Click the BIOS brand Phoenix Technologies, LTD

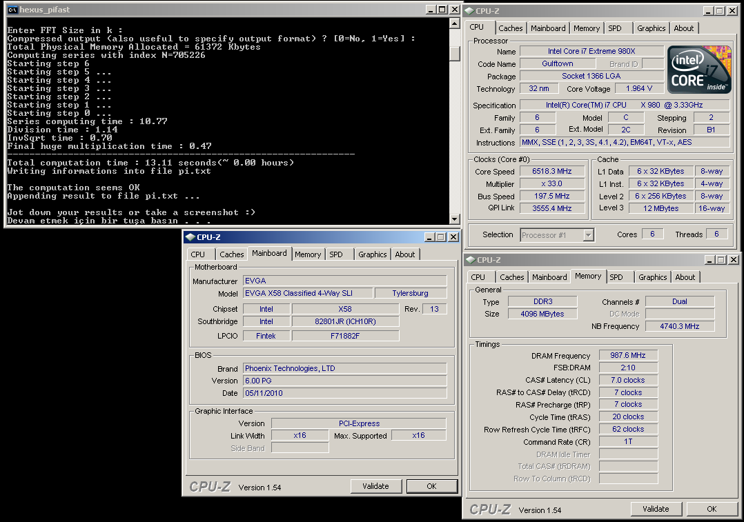345,368
